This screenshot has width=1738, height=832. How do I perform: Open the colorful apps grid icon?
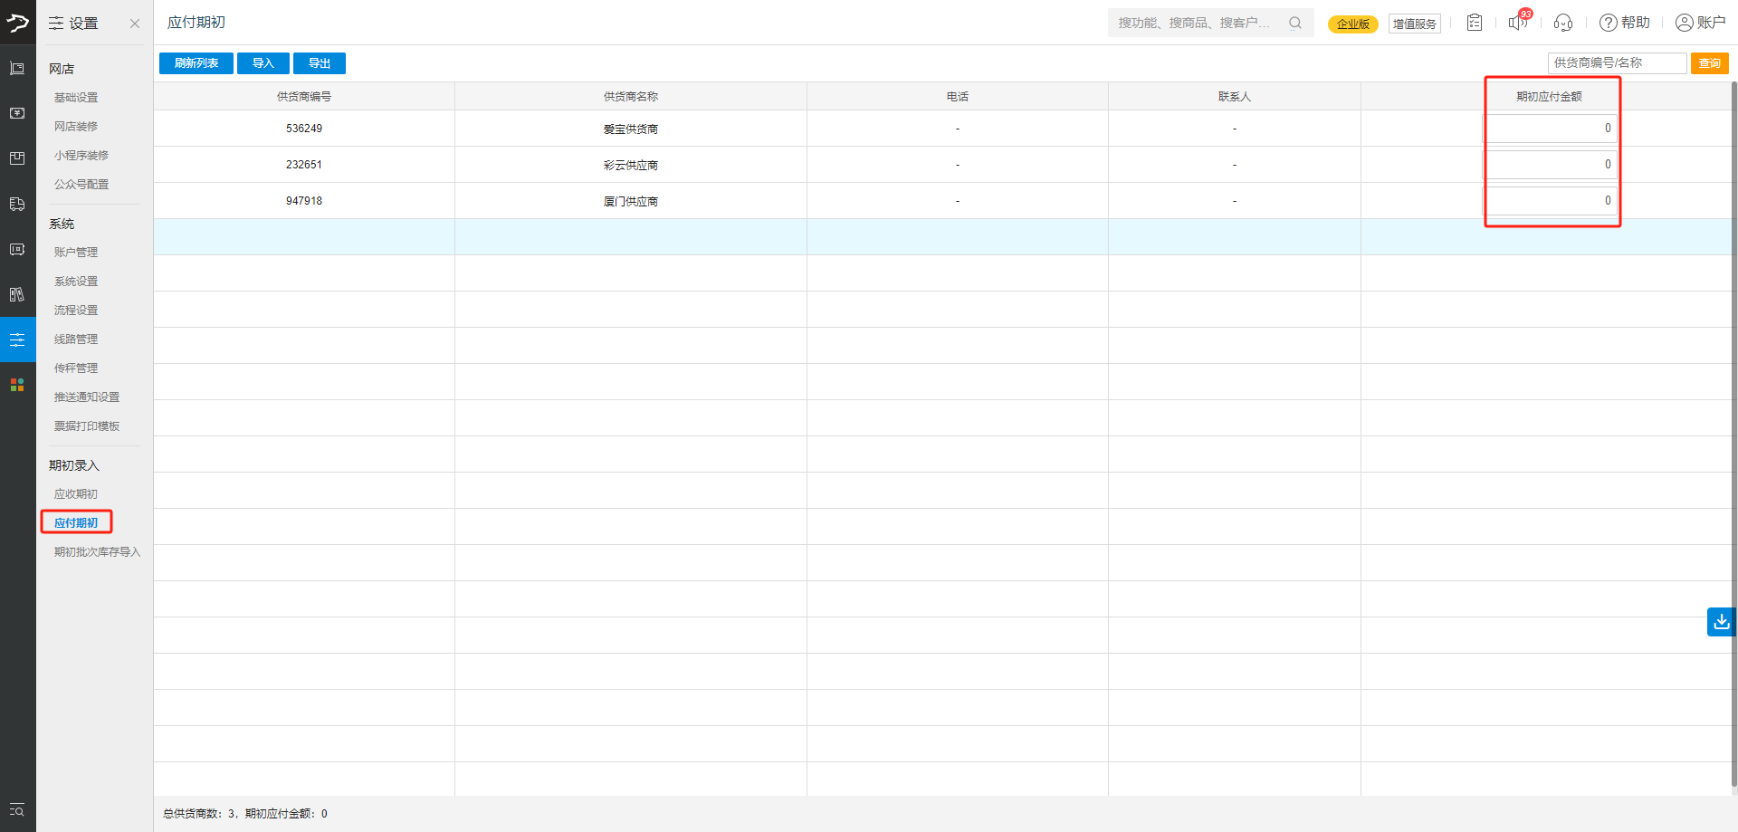[x=17, y=385]
